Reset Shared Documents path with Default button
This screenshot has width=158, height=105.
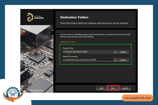[x=123, y=60]
